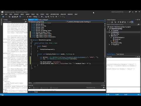Screen dimensions: 141x106
Task: Open the HELP menu
Action: (76, 14)
